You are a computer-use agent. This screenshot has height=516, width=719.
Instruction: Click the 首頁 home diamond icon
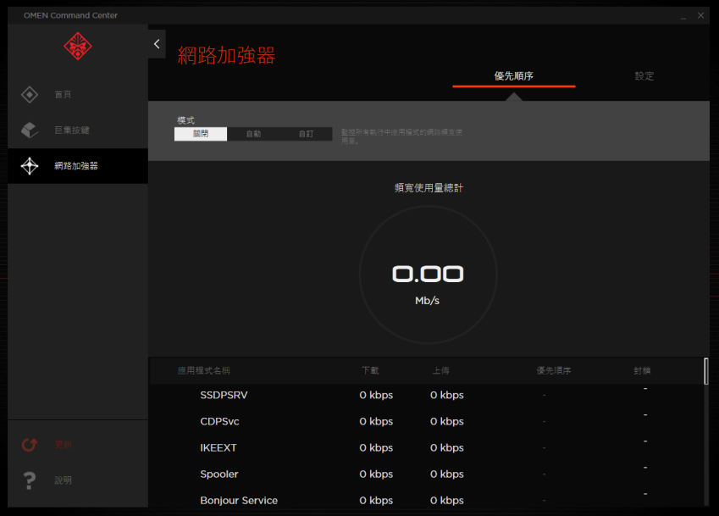point(30,95)
